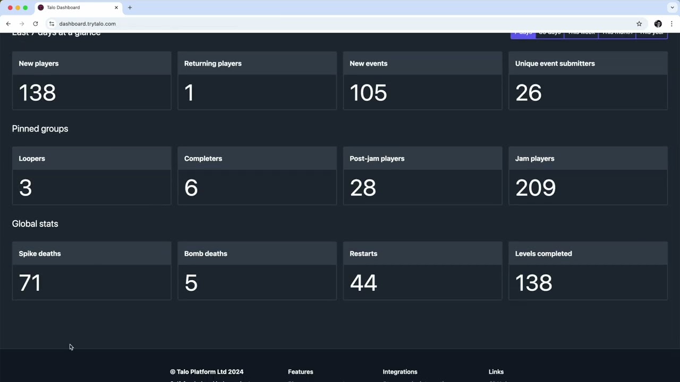Open site information icon in address bar
Screen dimensions: 680x382
tap(52, 24)
